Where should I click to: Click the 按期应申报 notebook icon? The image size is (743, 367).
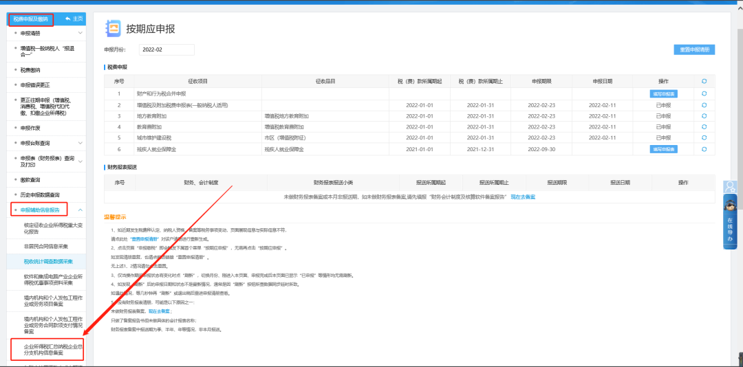[x=112, y=28]
